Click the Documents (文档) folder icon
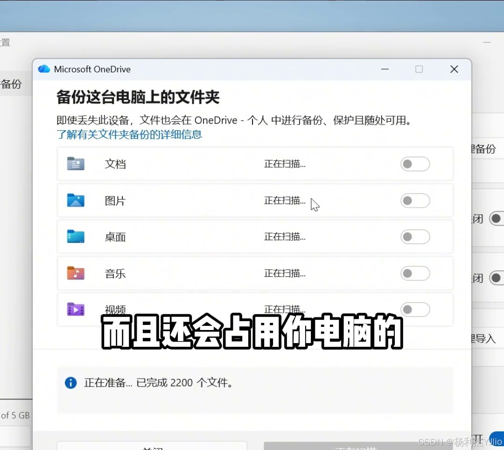This screenshot has width=504, height=450. tap(76, 163)
